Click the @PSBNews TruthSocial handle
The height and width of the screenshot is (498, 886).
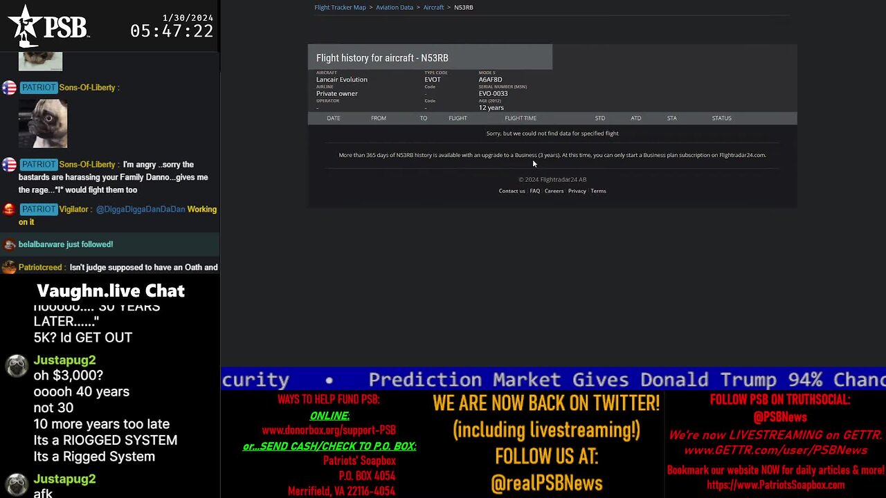(780, 417)
